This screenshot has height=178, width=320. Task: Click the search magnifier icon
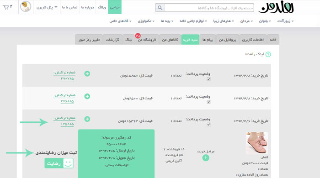(160, 8)
